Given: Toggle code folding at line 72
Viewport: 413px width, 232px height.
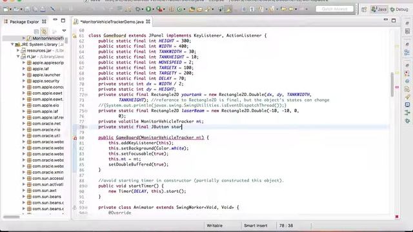Looking at the screenshot, I should (x=86, y=95).
